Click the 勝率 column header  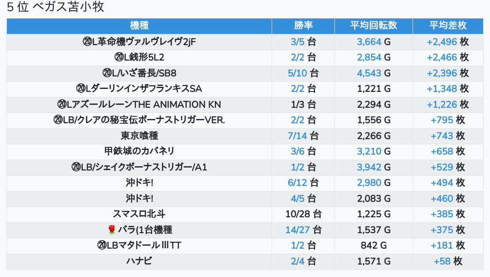(303, 26)
